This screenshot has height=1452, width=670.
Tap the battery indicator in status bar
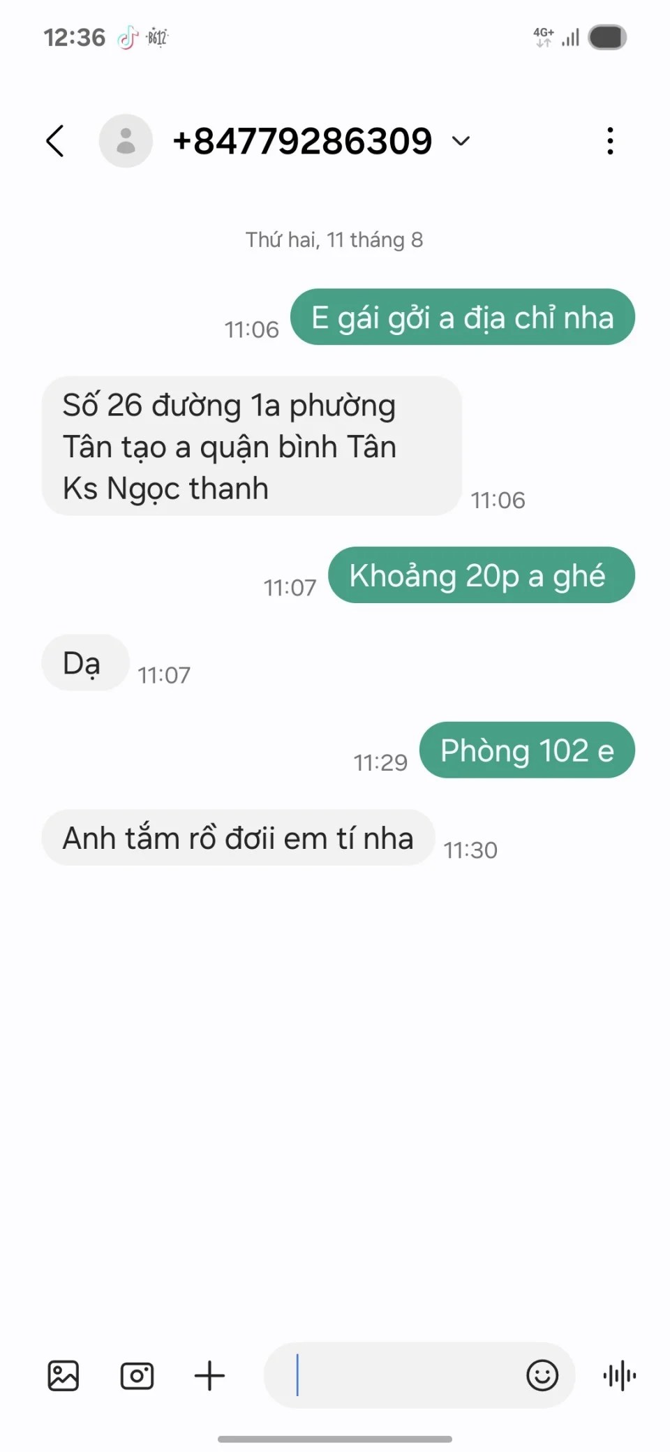[x=607, y=38]
